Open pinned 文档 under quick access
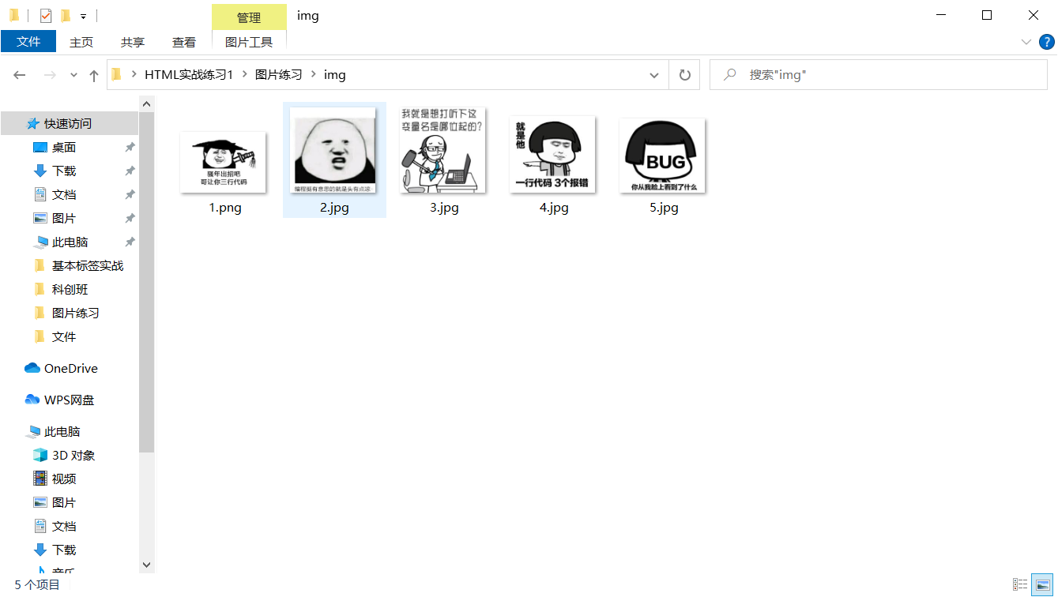Viewport: 1058px width, 597px height. [x=64, y=194]
